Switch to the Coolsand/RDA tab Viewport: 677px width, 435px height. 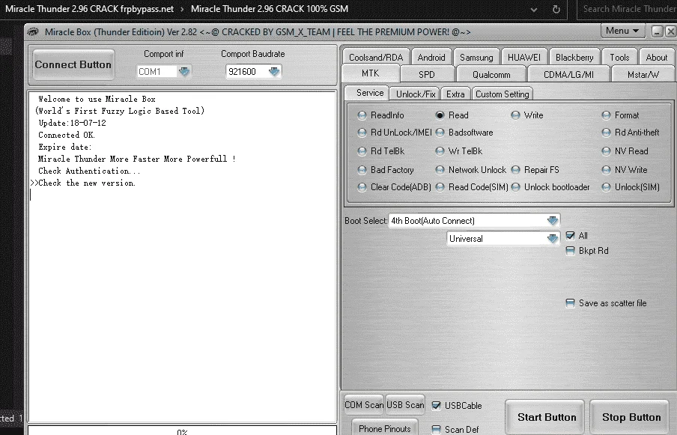tap(376, 58)
